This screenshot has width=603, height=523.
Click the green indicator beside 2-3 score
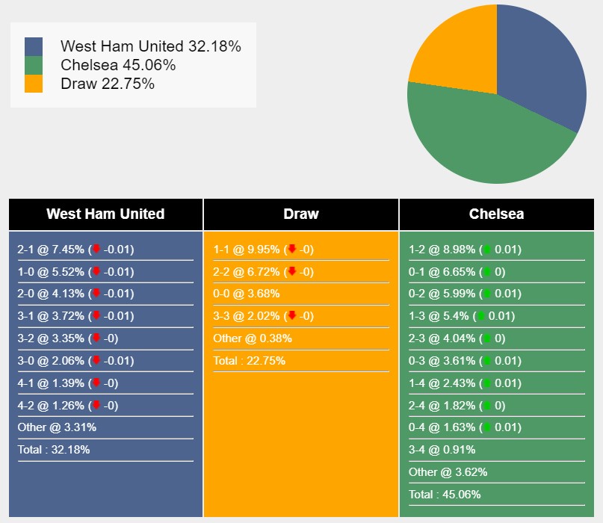pos(487,338)
